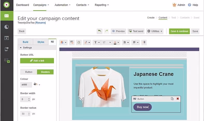Click the 'Use this space to highlight' paragraph
The height and width of the screenshot is (121, 204).
point(153,86)
